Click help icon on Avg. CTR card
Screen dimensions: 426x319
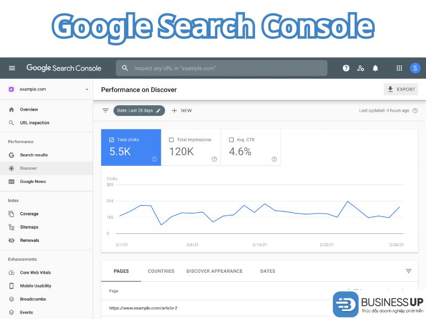274,159
